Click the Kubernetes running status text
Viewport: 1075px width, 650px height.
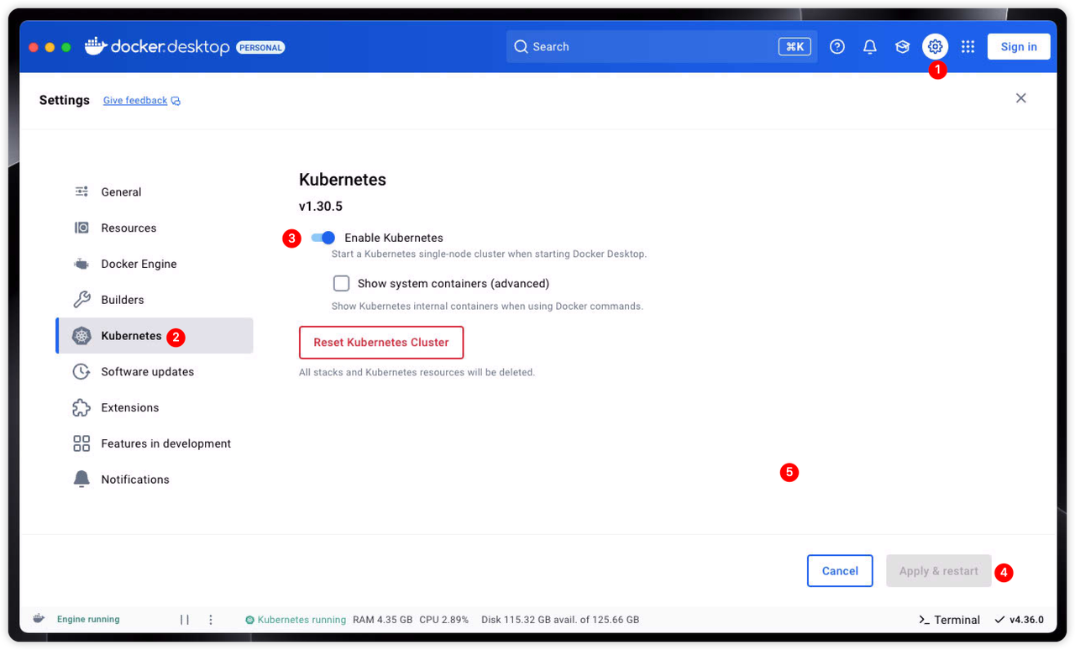click(302, 620)
